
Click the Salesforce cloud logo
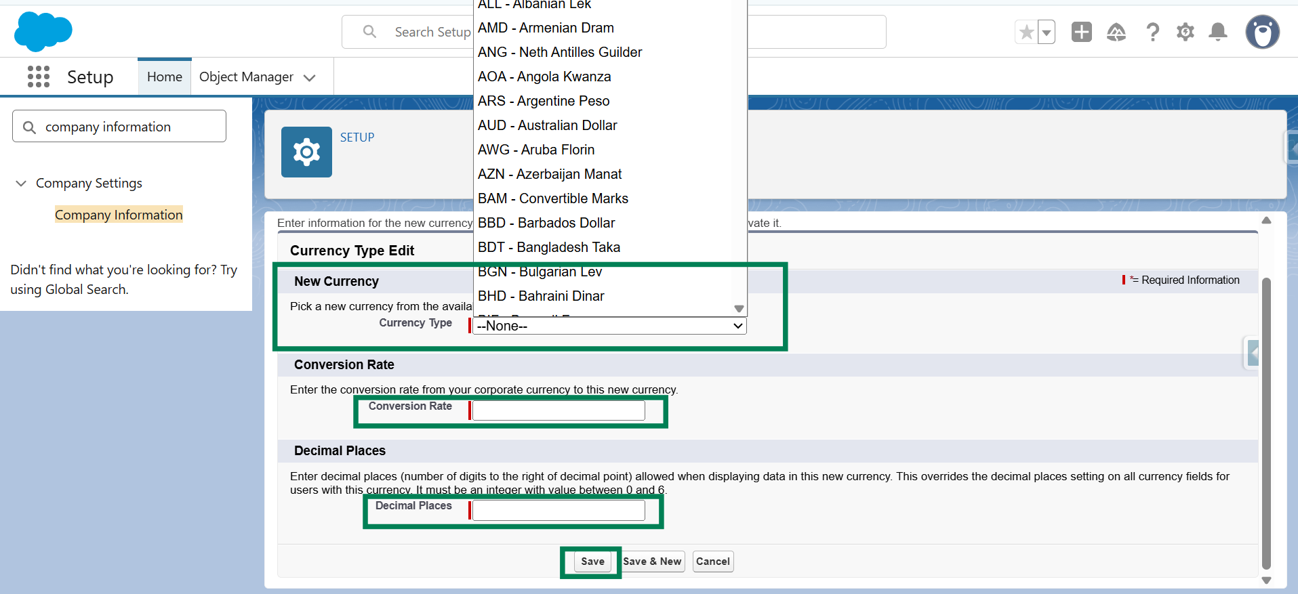point(43,31)
